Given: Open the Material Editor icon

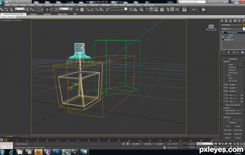Looking at the screenshot, I should pyautogui.click(x=162, y=9).
